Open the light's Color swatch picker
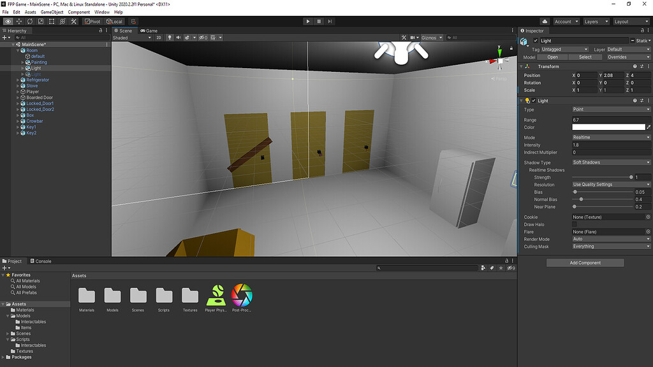 [609, 126]
